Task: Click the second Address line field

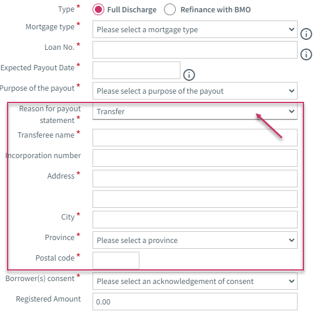Action: tap(195, 199)
